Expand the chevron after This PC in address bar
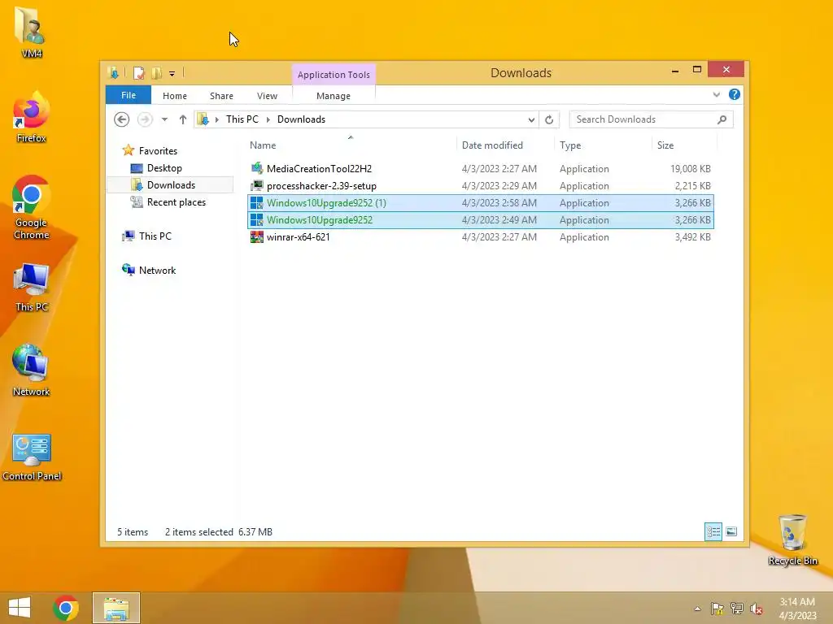Viewport: 833px width, 624px height. coord(268,119)
